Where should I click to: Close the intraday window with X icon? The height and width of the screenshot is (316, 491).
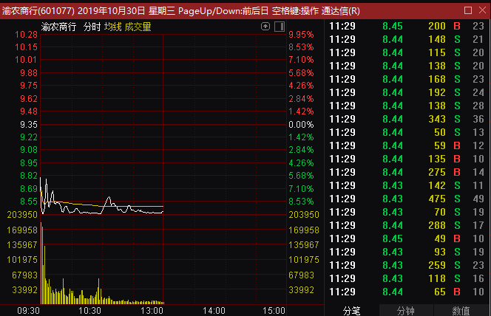(x=483, y=10)
